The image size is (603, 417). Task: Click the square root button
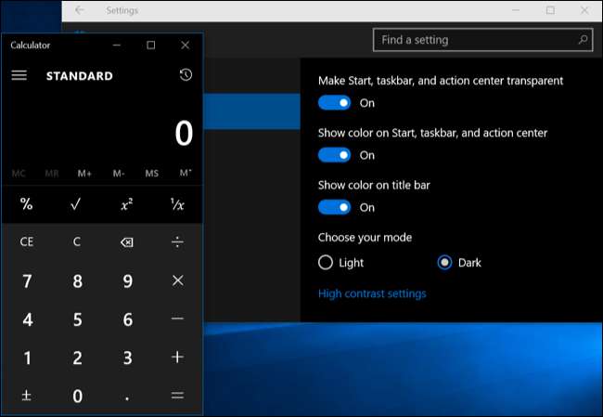coord(76,204)
